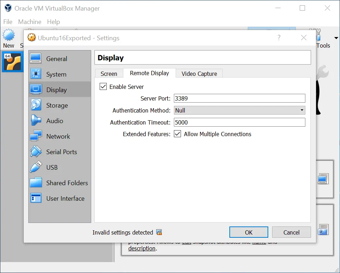Open the Help menu
Image resolution: width=340 pixels, height=273 pixels.
(53, 22)
